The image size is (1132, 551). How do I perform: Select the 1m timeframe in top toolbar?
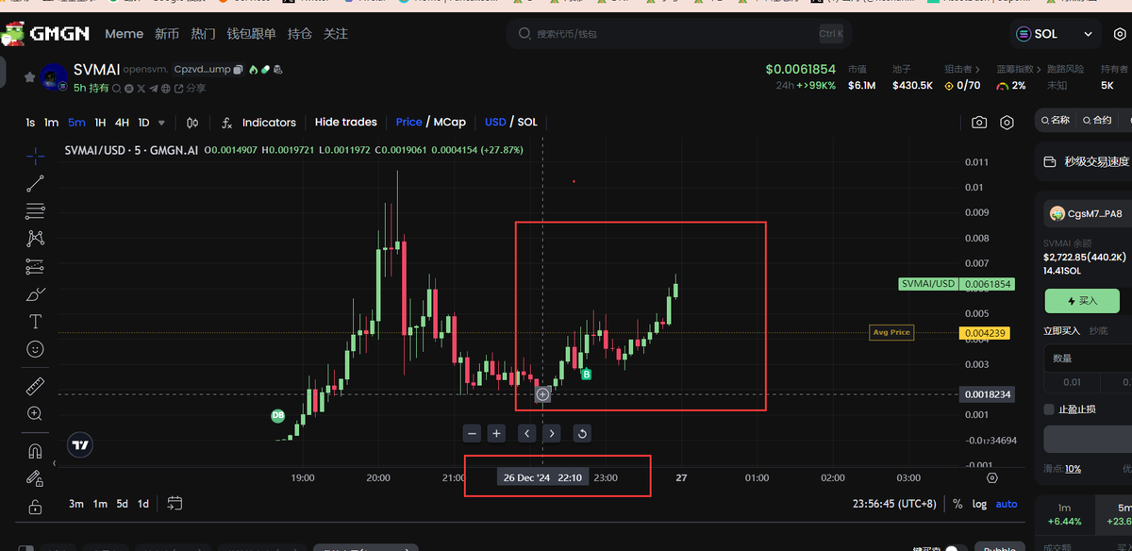51,123
